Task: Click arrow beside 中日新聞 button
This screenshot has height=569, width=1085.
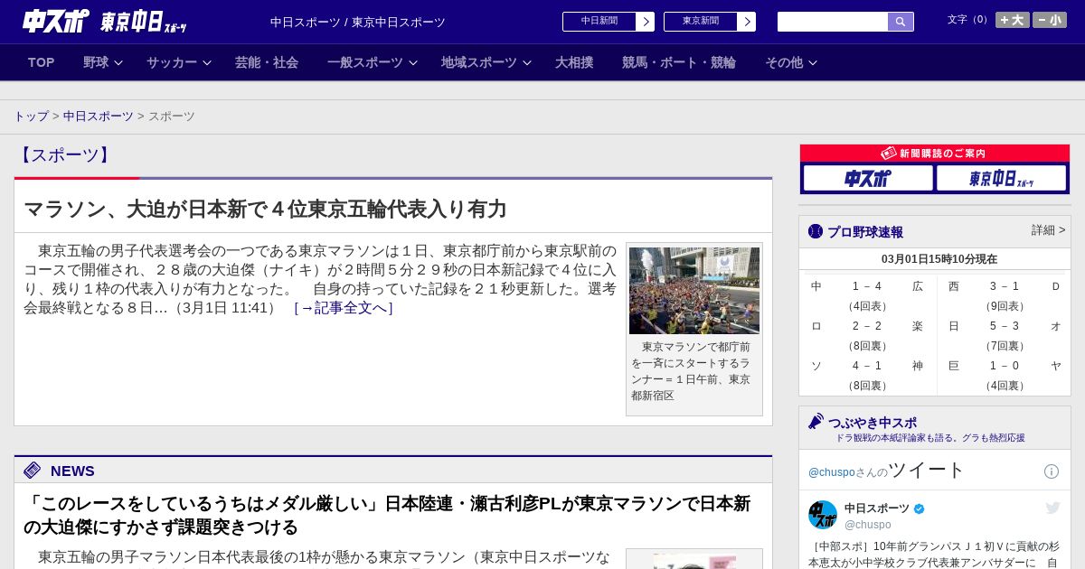Action: point(646,22)
